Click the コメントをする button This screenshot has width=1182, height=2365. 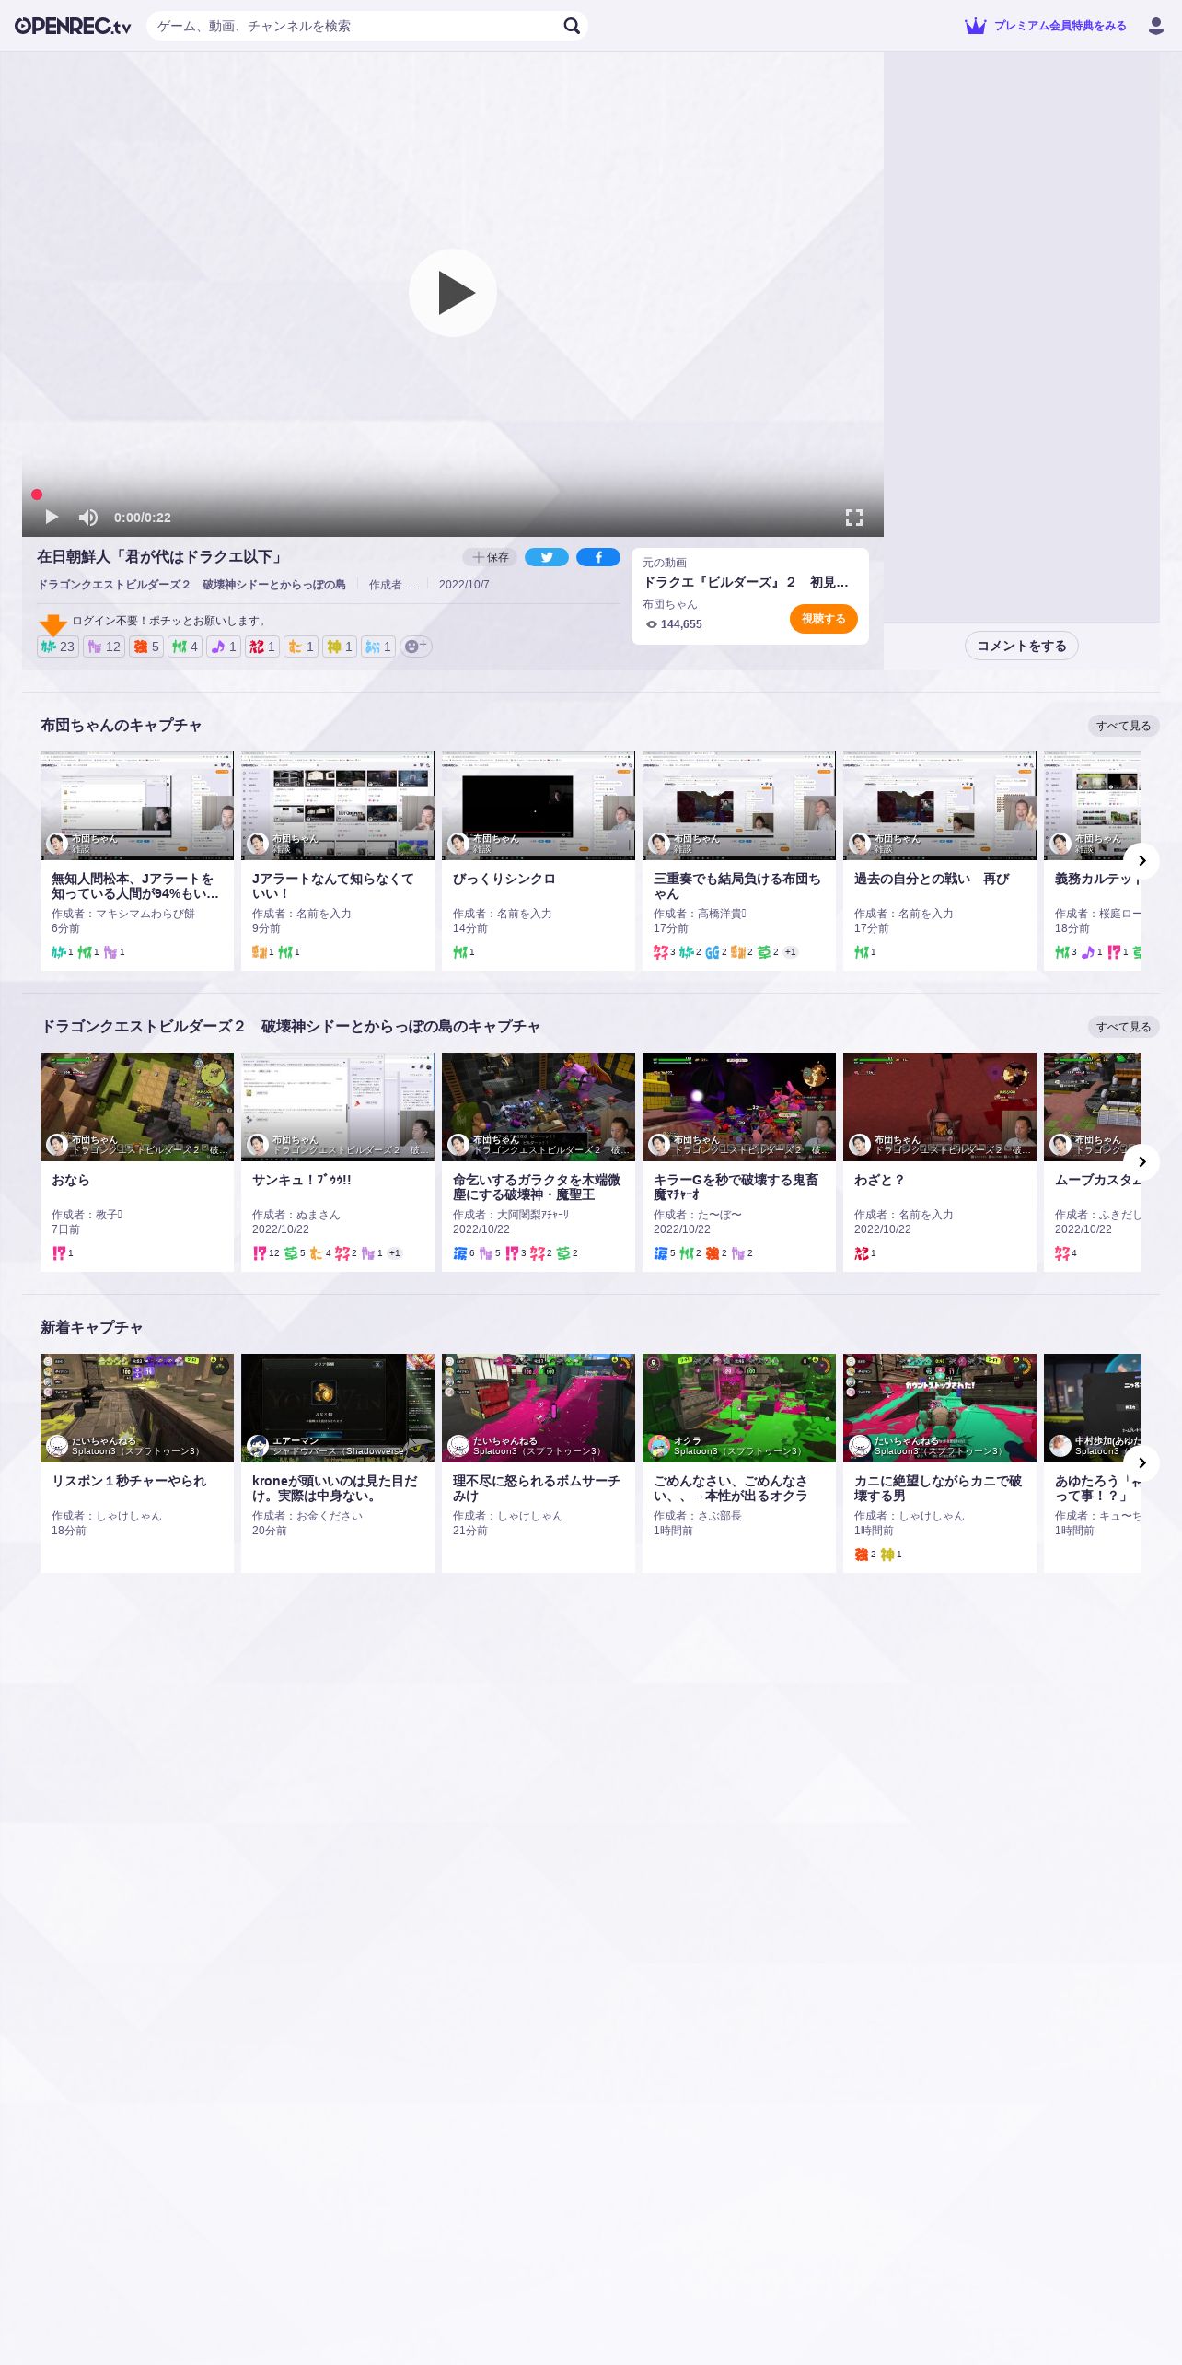tap(1022, 646)
